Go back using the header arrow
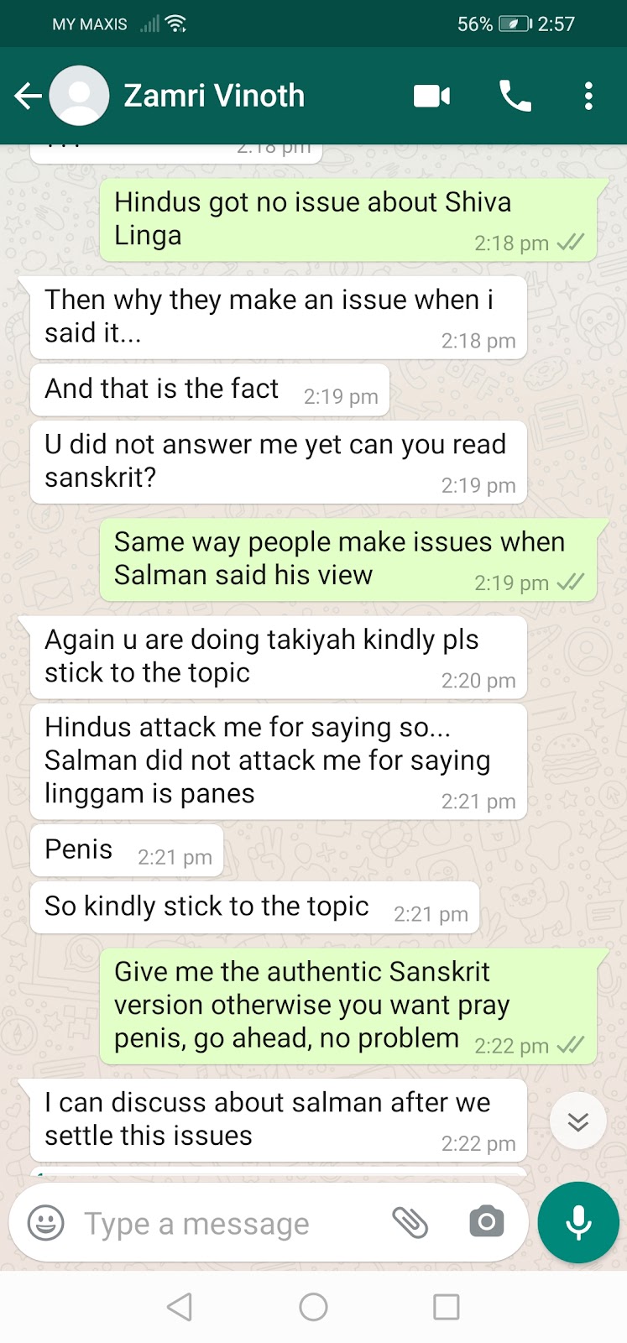Viewport: 627px width, 1343px height. click(28, 96)
